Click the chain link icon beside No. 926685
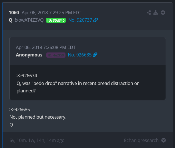The height and width of the screenshot is (148, 175). (x=95, y=55)
